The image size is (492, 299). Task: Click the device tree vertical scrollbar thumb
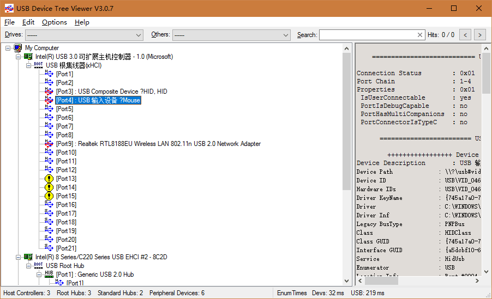tap(346, 121)
